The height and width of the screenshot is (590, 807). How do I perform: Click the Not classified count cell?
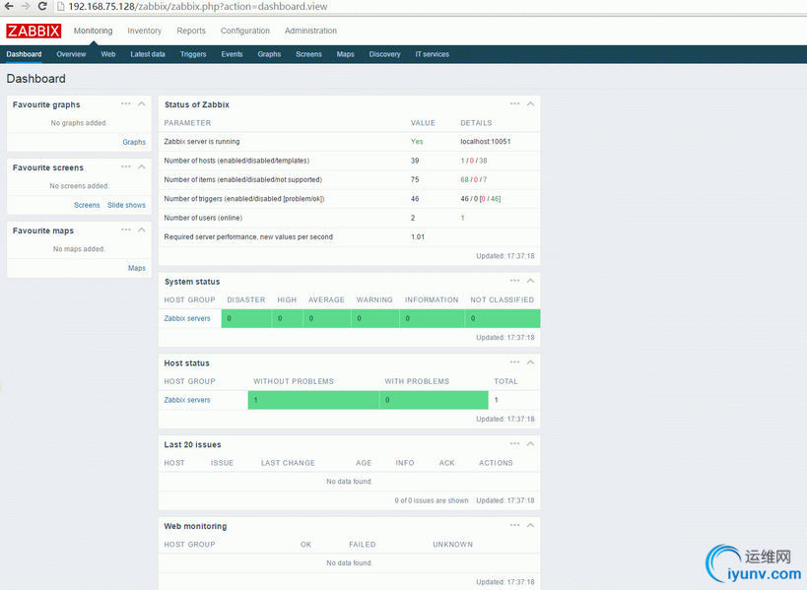503,318
